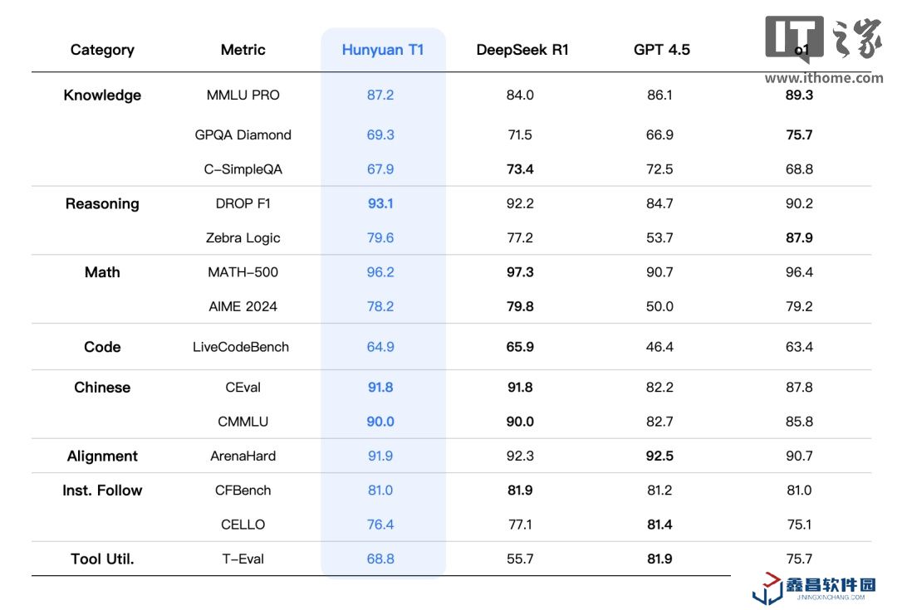897x610 pixels.
Task: Click the GPQA Diamond metric label
Action: [x=243, y=134]
